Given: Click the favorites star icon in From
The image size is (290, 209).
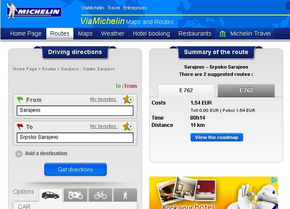Looking at the screenshot, I should pos(128,99).
